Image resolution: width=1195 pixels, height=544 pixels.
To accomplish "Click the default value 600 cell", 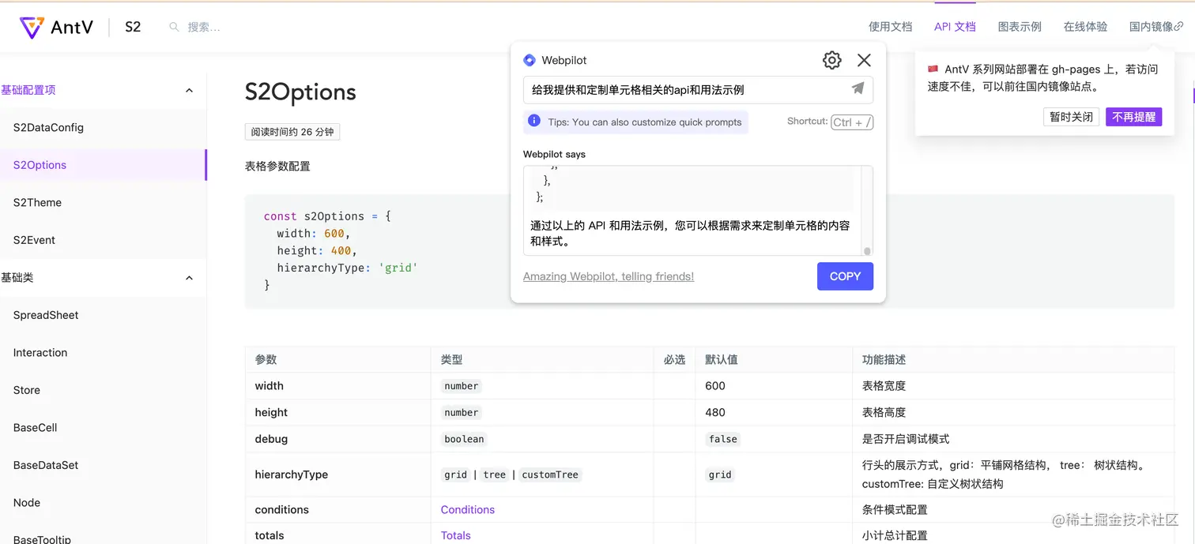I will pos(774,386).
